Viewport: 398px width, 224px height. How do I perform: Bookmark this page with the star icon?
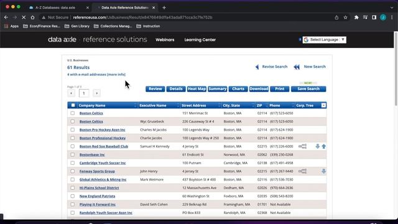click(x=346, y=17)
